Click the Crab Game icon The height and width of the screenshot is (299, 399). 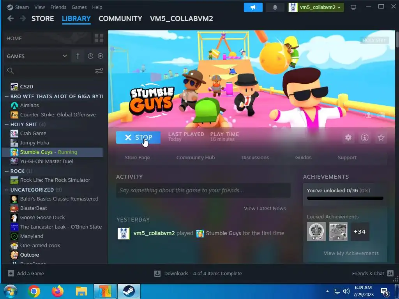pyautogui.click(x=14, y=133)
